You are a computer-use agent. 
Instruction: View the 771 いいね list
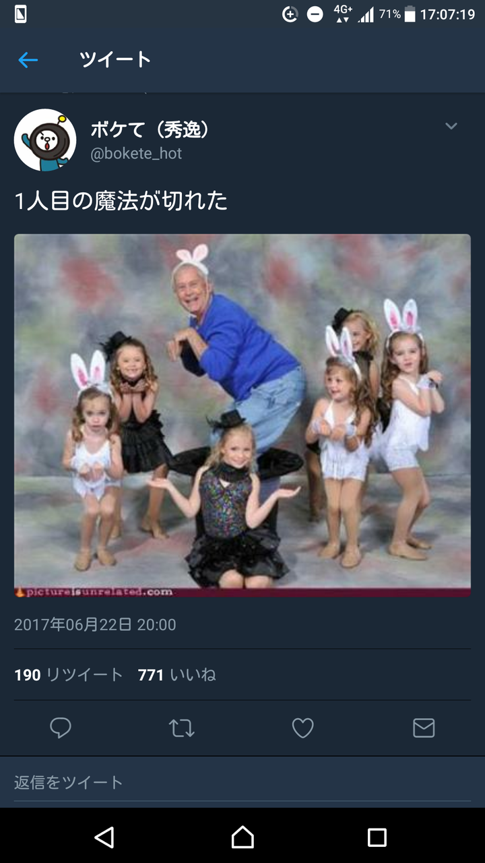pos(177,675)
